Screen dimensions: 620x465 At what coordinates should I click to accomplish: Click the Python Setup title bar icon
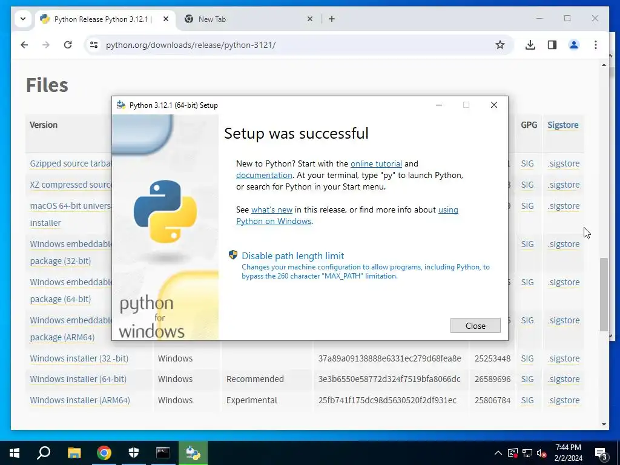point(121,105)
